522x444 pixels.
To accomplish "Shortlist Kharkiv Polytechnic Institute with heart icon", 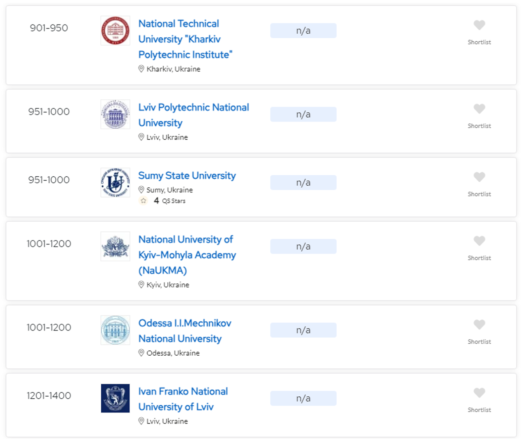I will [479, 25].
